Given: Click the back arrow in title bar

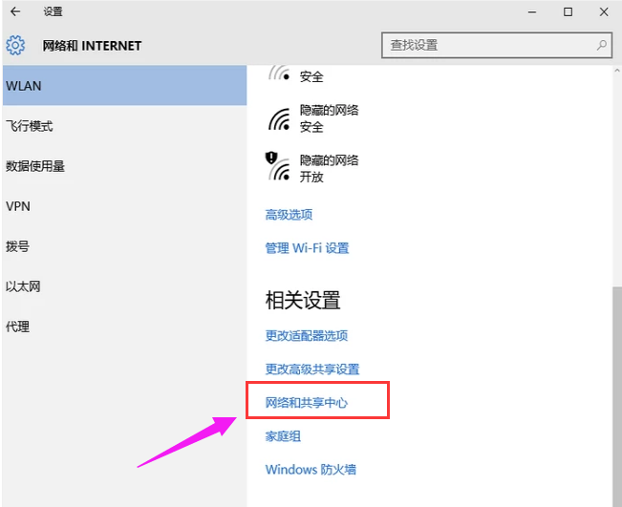Looking at the screenshot, I should pyautogui.click(x=15, y=12).
